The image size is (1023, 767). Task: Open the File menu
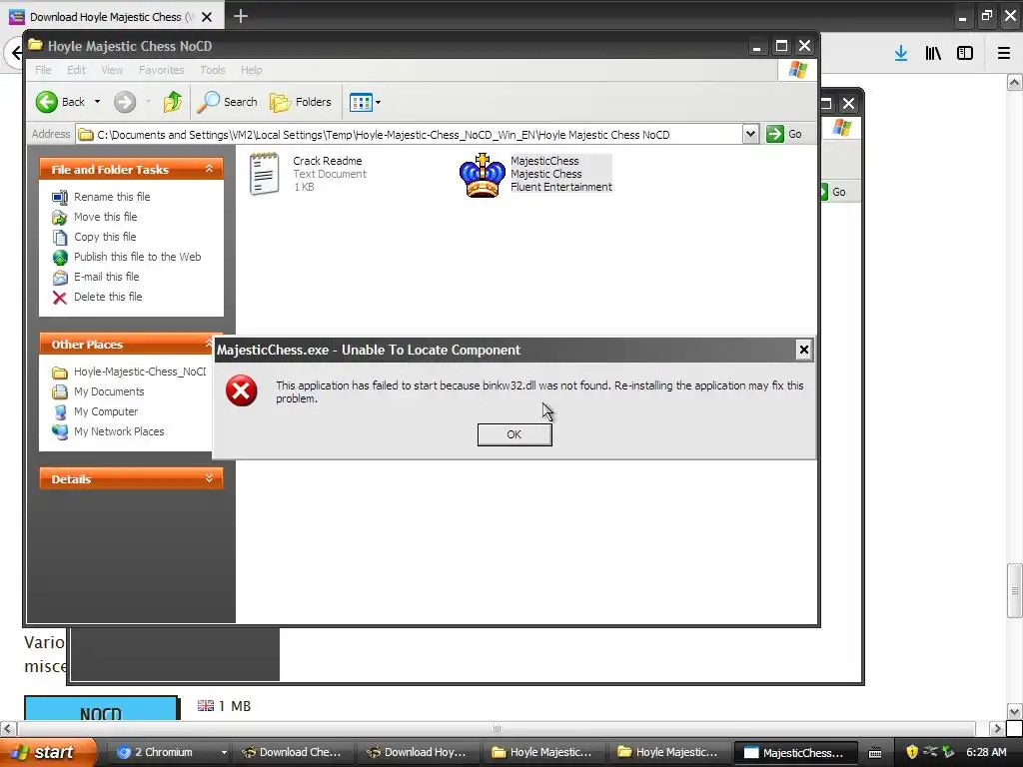coord(43,70)
